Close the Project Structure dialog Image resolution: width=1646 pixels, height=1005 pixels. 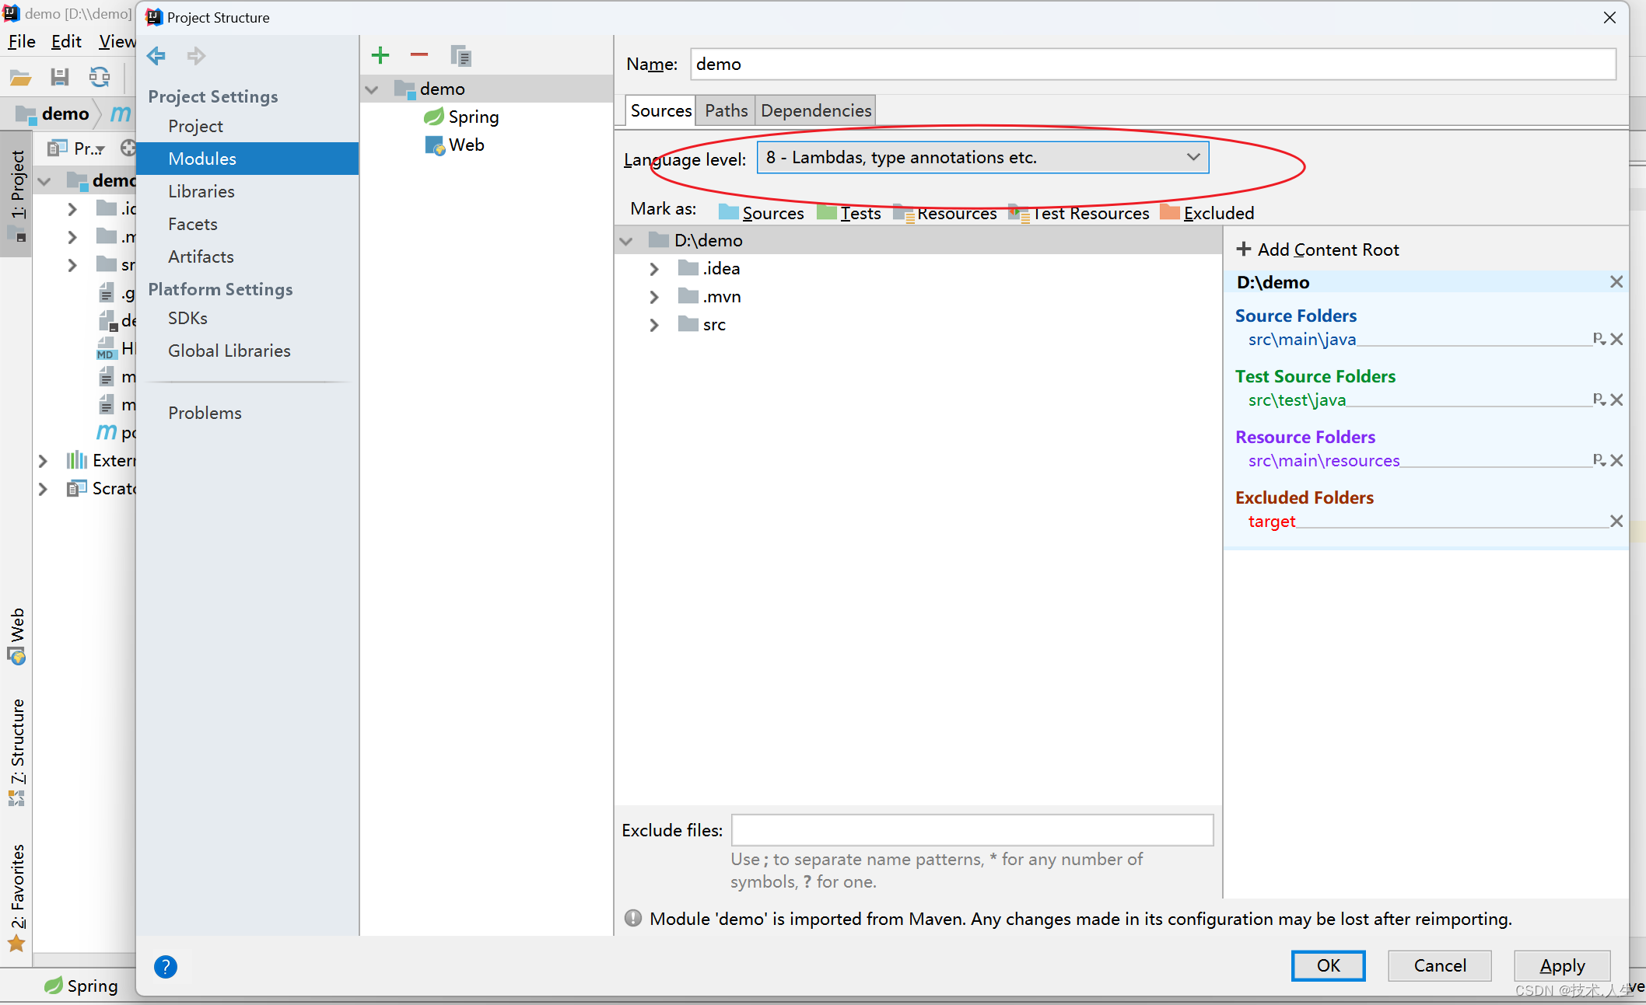click(x=1610, y=17)
